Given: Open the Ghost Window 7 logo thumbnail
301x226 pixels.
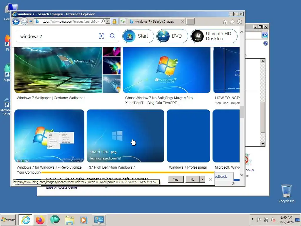Looking at the screenshot, I should click(167, 70).
